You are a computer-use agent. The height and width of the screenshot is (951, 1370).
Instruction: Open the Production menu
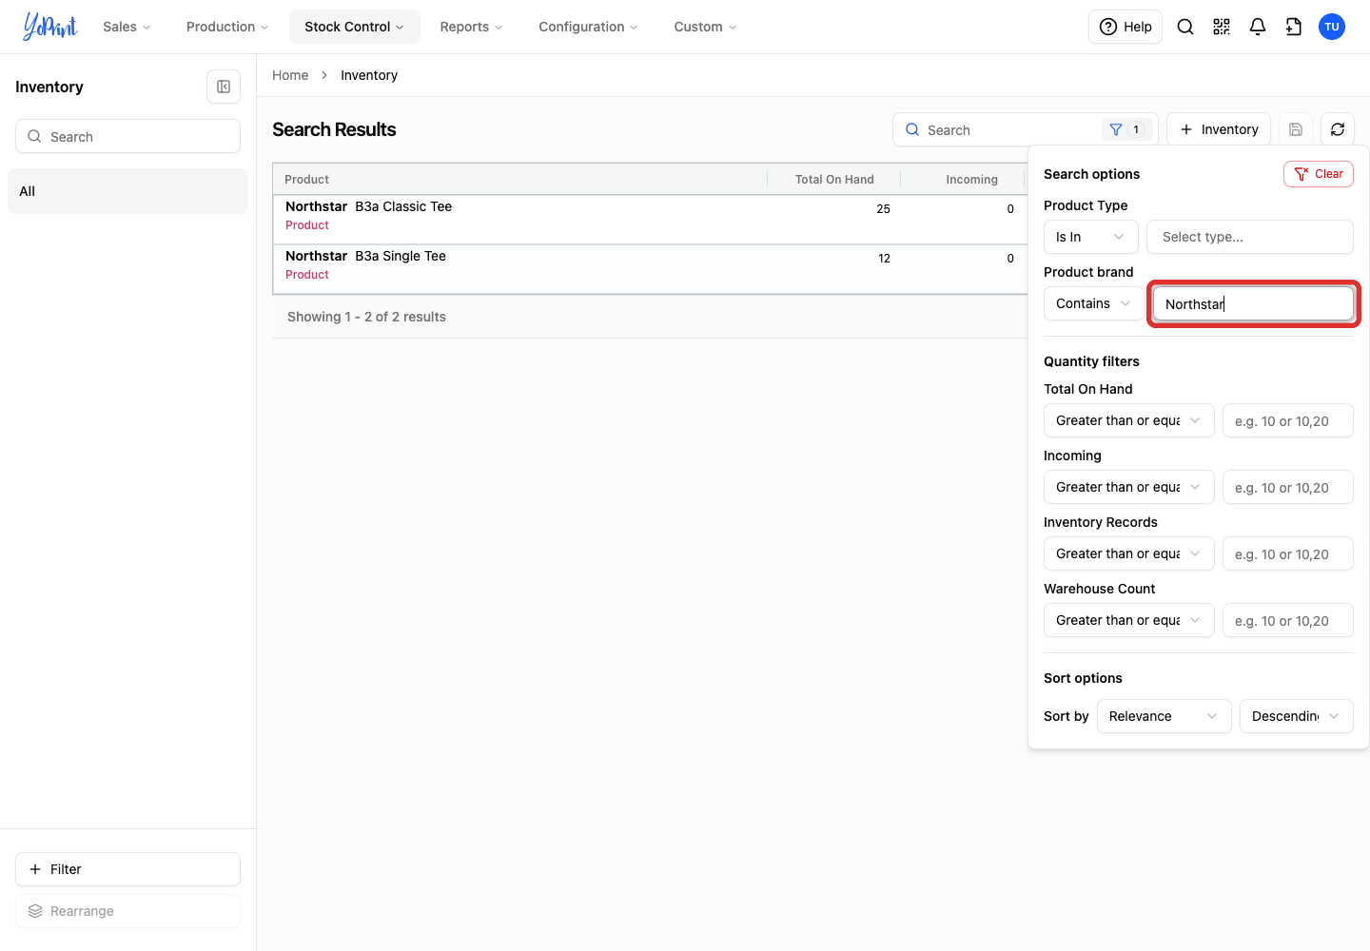pyautogui.click(x=227, y=27)
